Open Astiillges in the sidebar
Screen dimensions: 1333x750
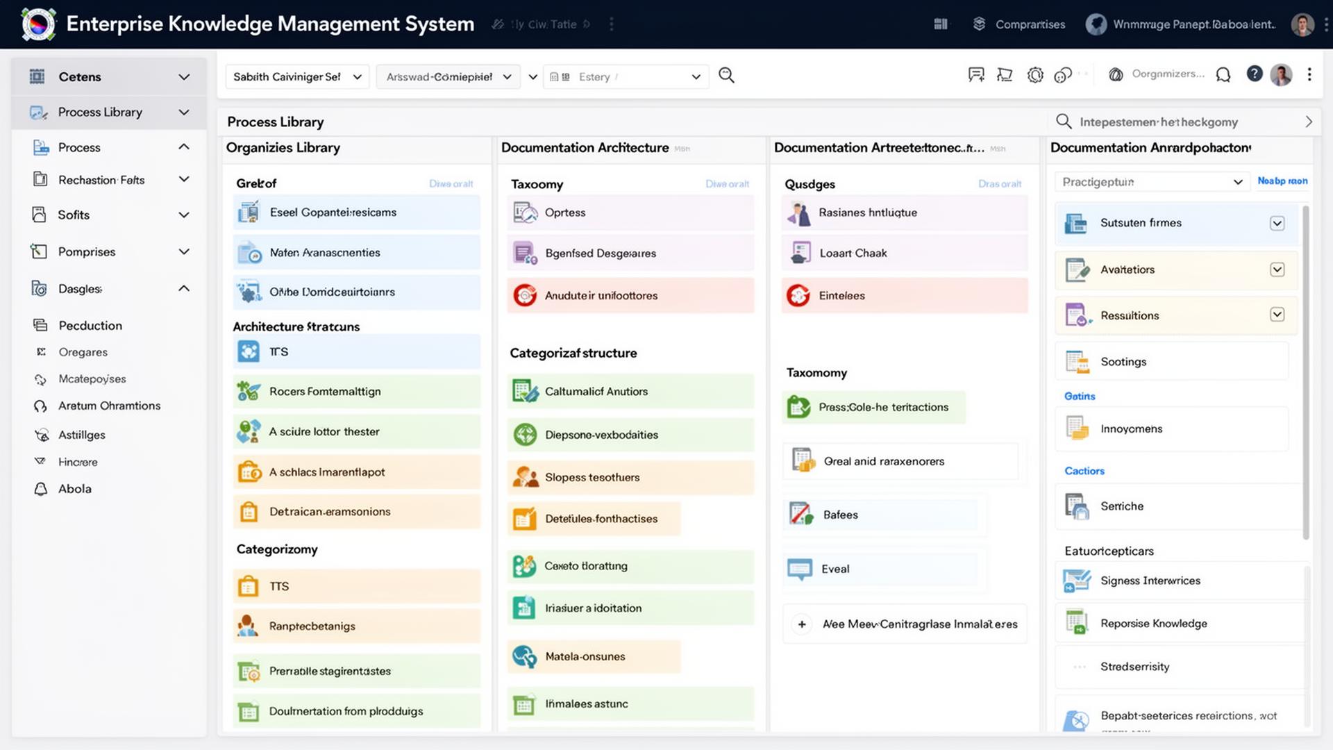pyautogui.click(x=81, y=435)
